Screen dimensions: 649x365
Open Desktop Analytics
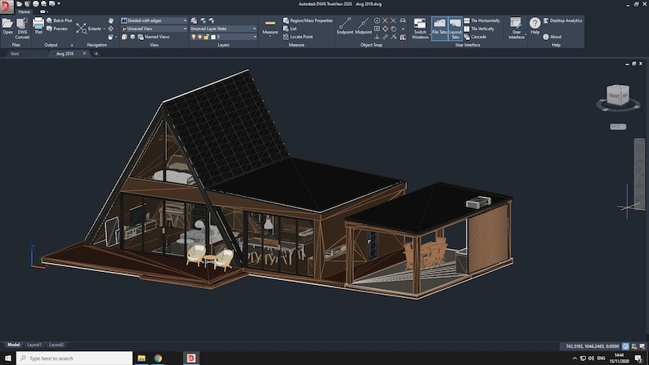tap(562, 20)
